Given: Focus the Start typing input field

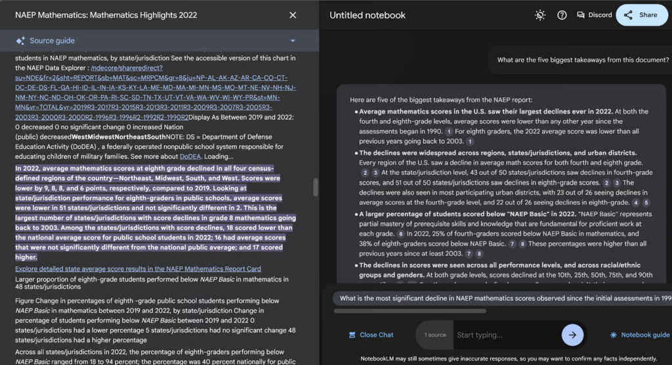Looking at the screenshot, I should click(x=507, y=335).
